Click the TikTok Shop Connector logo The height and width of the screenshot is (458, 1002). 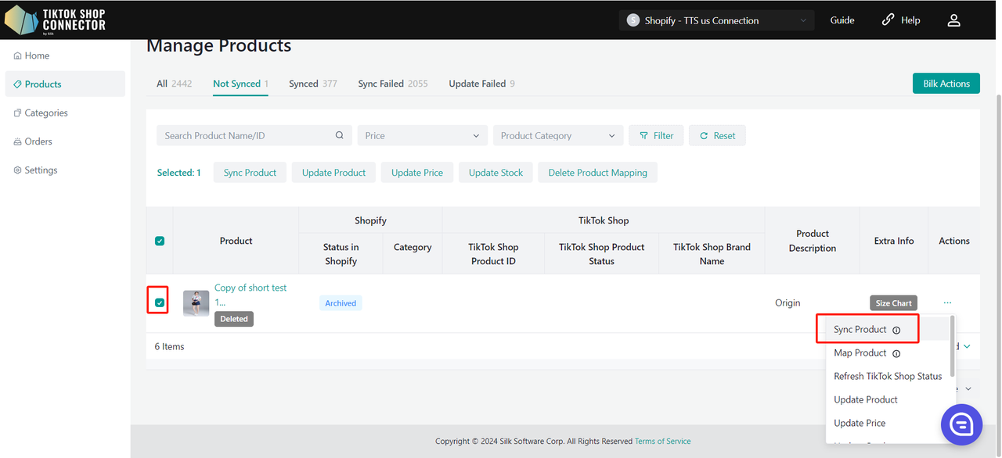tap(55, 20)
